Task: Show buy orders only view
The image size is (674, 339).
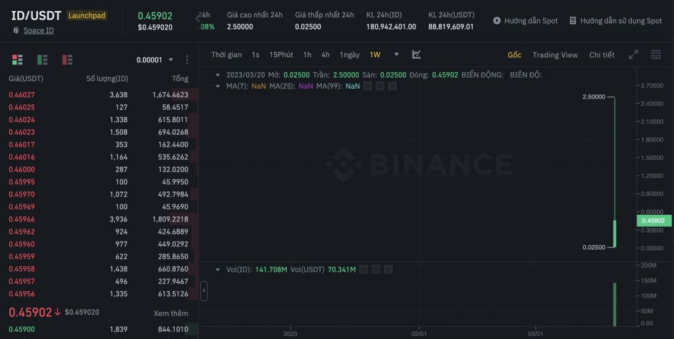Action: pyautogui.click(x=42, y=60)
